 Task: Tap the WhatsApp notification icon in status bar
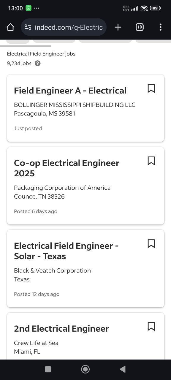[28, 8]
